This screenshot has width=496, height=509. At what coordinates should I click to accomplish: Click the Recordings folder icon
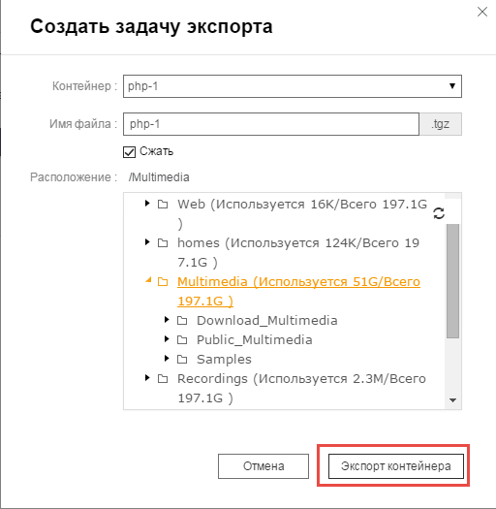click(163, 378)
